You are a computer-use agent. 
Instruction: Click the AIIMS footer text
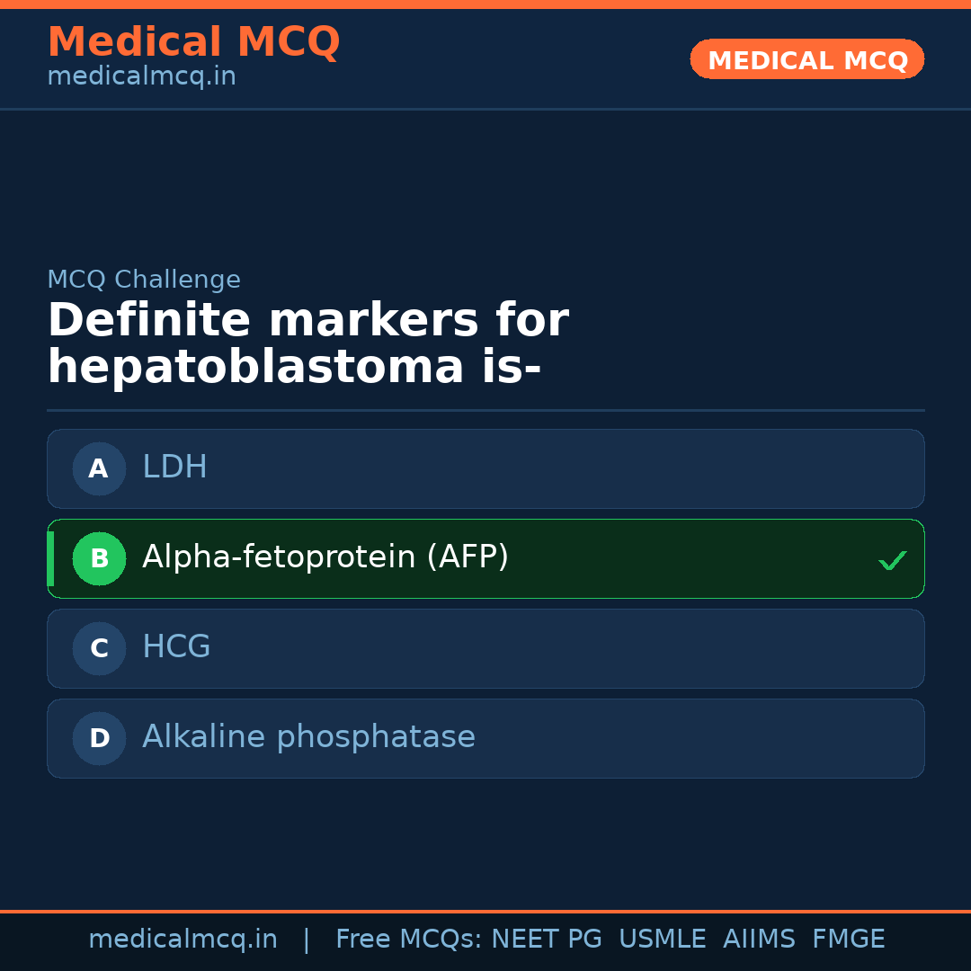759,940
